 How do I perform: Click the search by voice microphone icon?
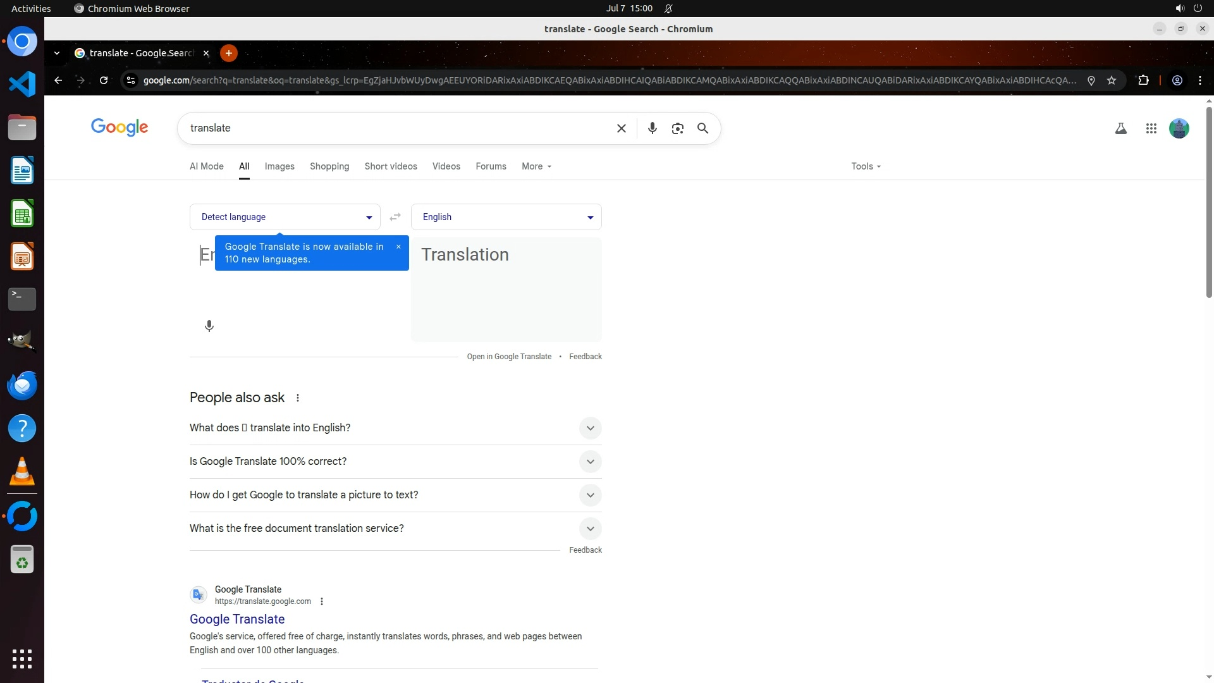pyautogui.click(x=652, y=128)
